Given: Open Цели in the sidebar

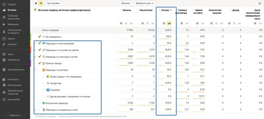Looking at the screenshot, I should tap(8, 54).
